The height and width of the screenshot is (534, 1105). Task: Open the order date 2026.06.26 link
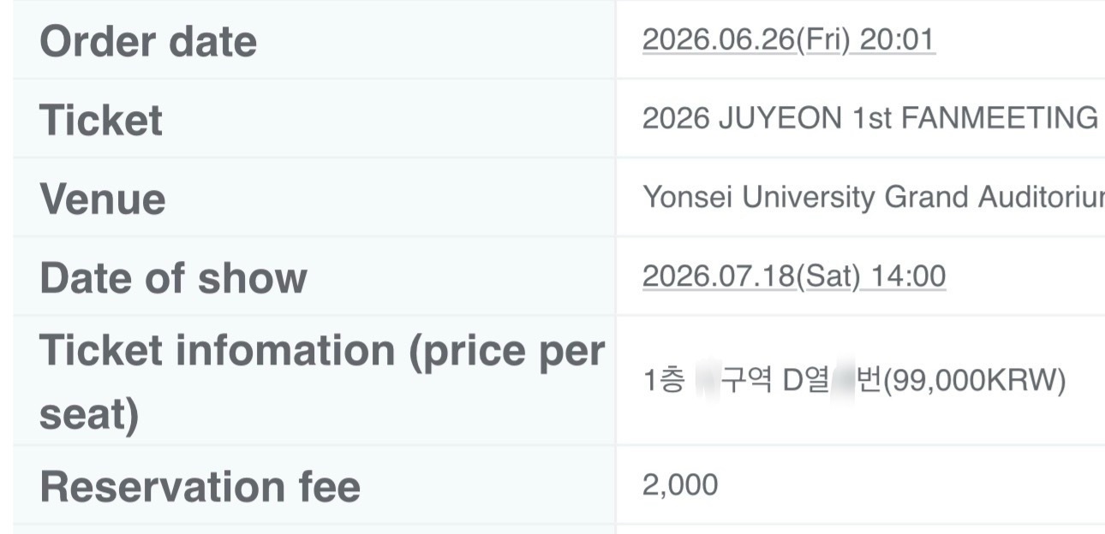(x=719, y=39)
